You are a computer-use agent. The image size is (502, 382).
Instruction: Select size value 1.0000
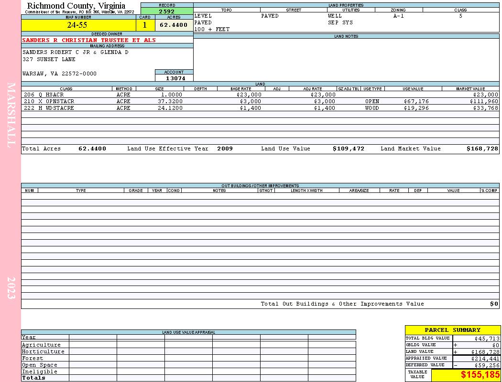tap(172, 95)
